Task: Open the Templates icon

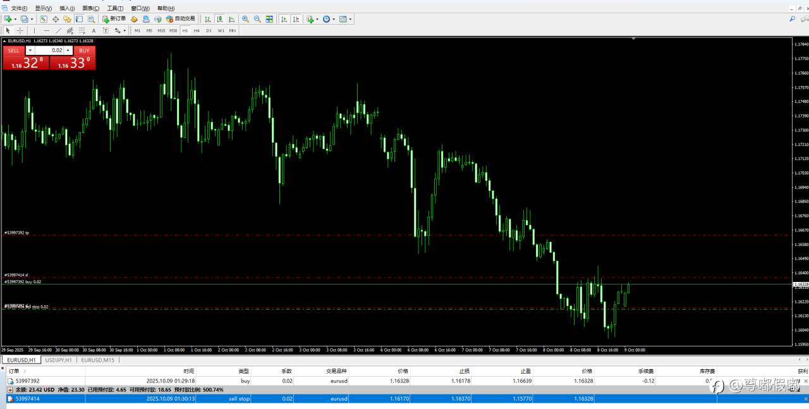Action: coord(343,19)
